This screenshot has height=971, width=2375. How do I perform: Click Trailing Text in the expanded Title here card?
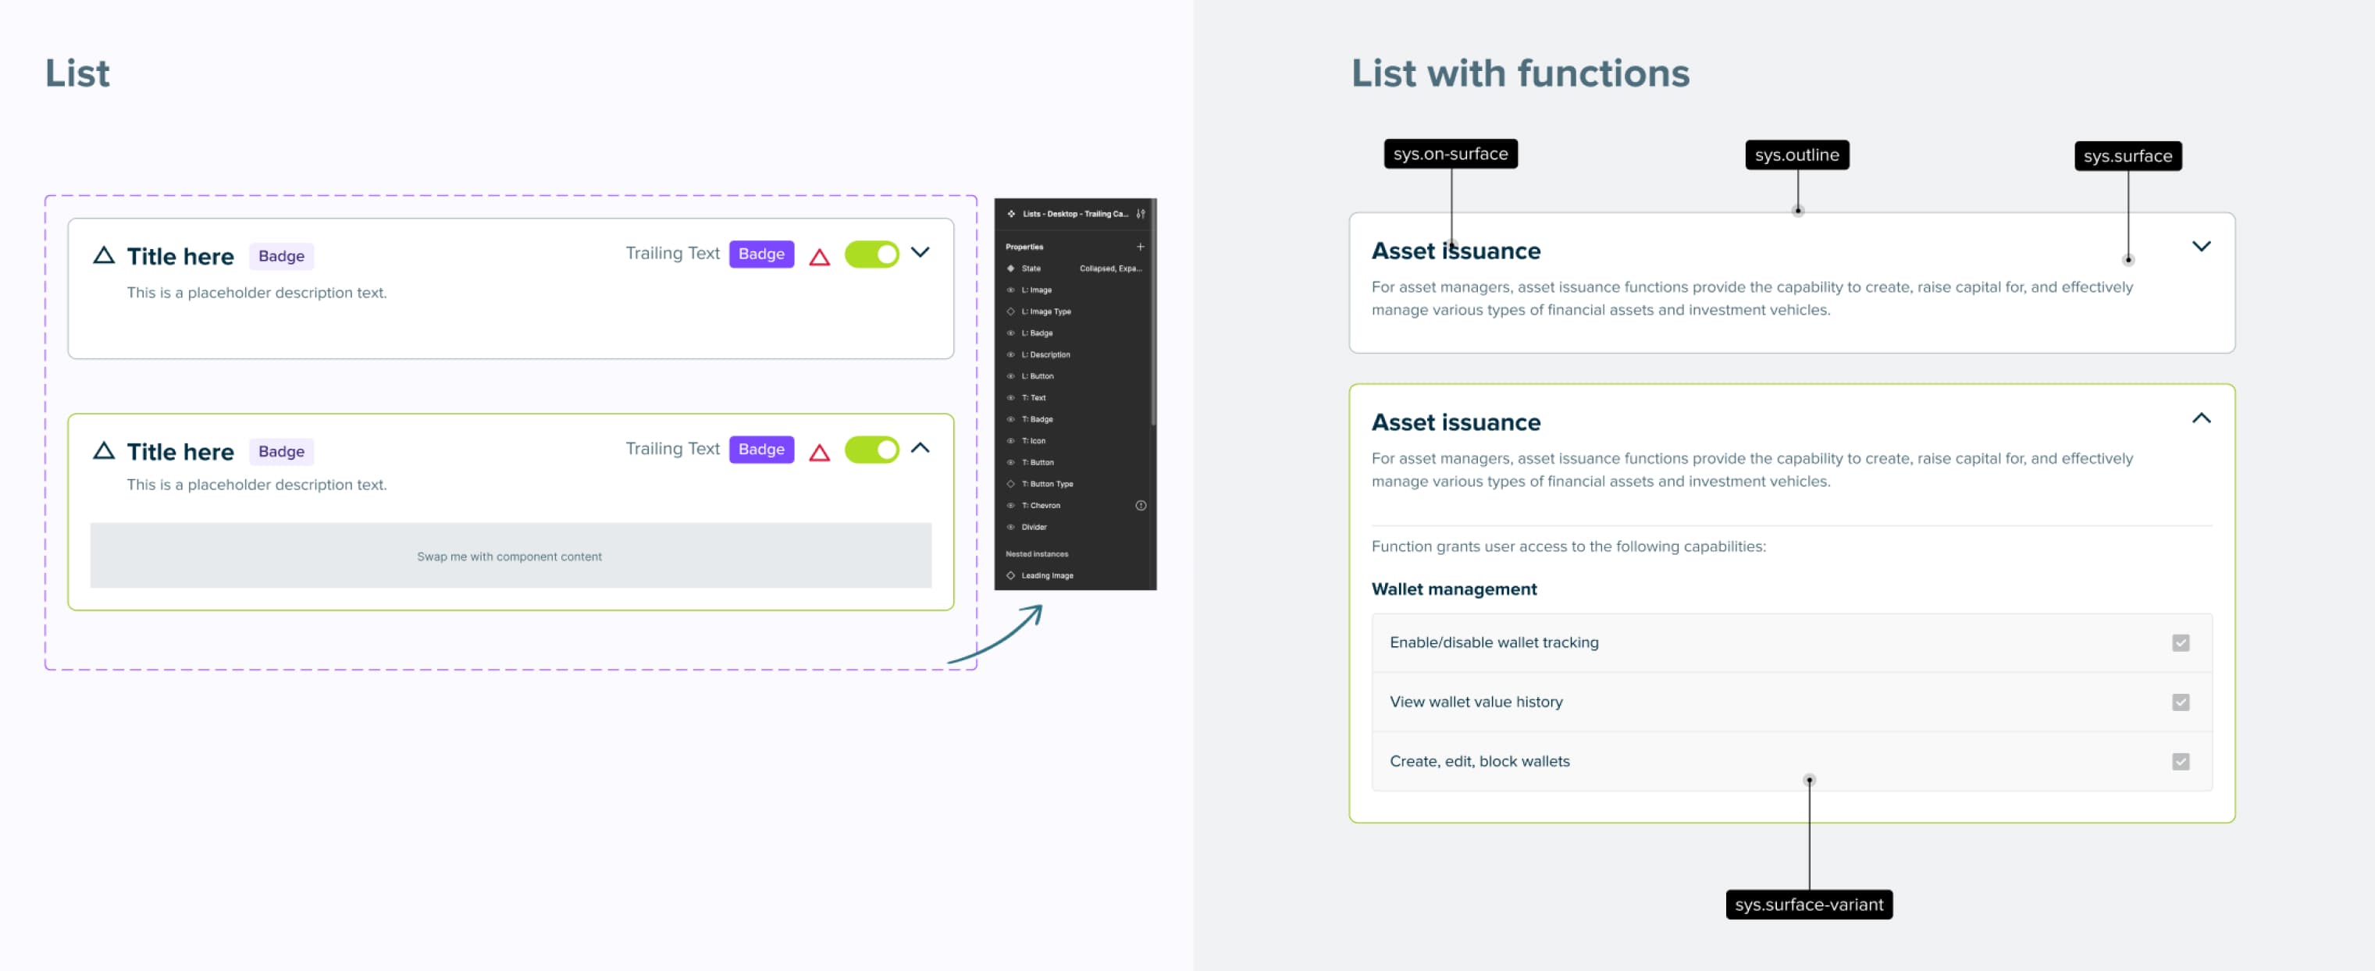pos(672,449)
